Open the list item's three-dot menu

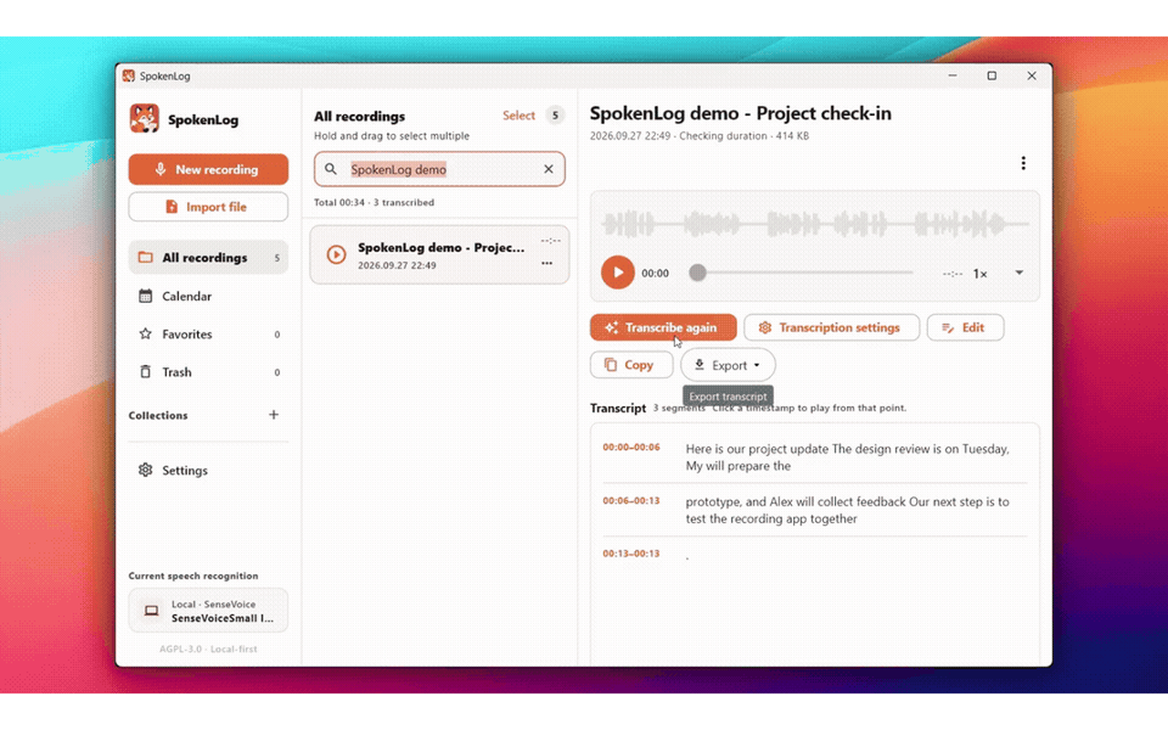(547, 264)
